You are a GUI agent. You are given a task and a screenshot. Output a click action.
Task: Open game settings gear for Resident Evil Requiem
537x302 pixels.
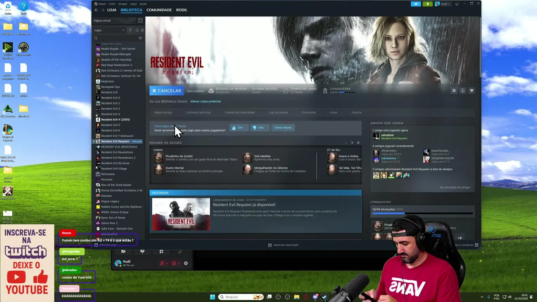click(x=454, y=91)
